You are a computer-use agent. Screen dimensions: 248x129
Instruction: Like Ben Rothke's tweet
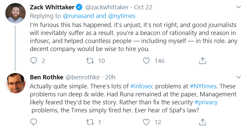[146, 122]
